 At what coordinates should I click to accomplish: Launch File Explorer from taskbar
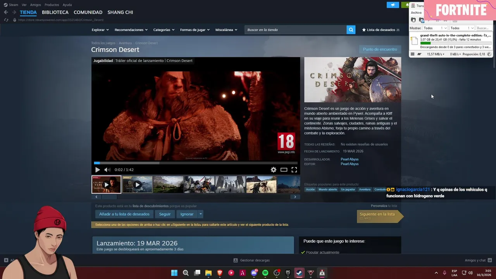[208, 273]
